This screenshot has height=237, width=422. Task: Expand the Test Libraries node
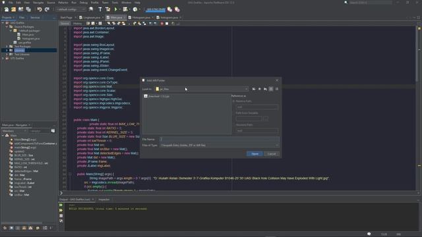click(x=7, y=54)
